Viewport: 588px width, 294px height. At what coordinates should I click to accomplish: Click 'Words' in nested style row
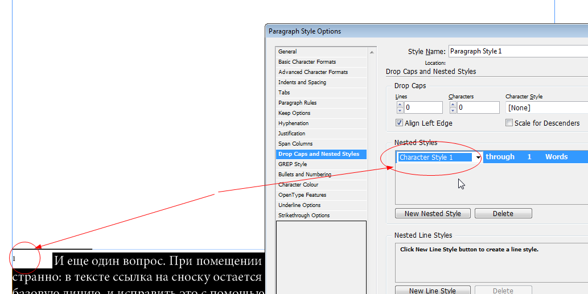pos(556,157)
